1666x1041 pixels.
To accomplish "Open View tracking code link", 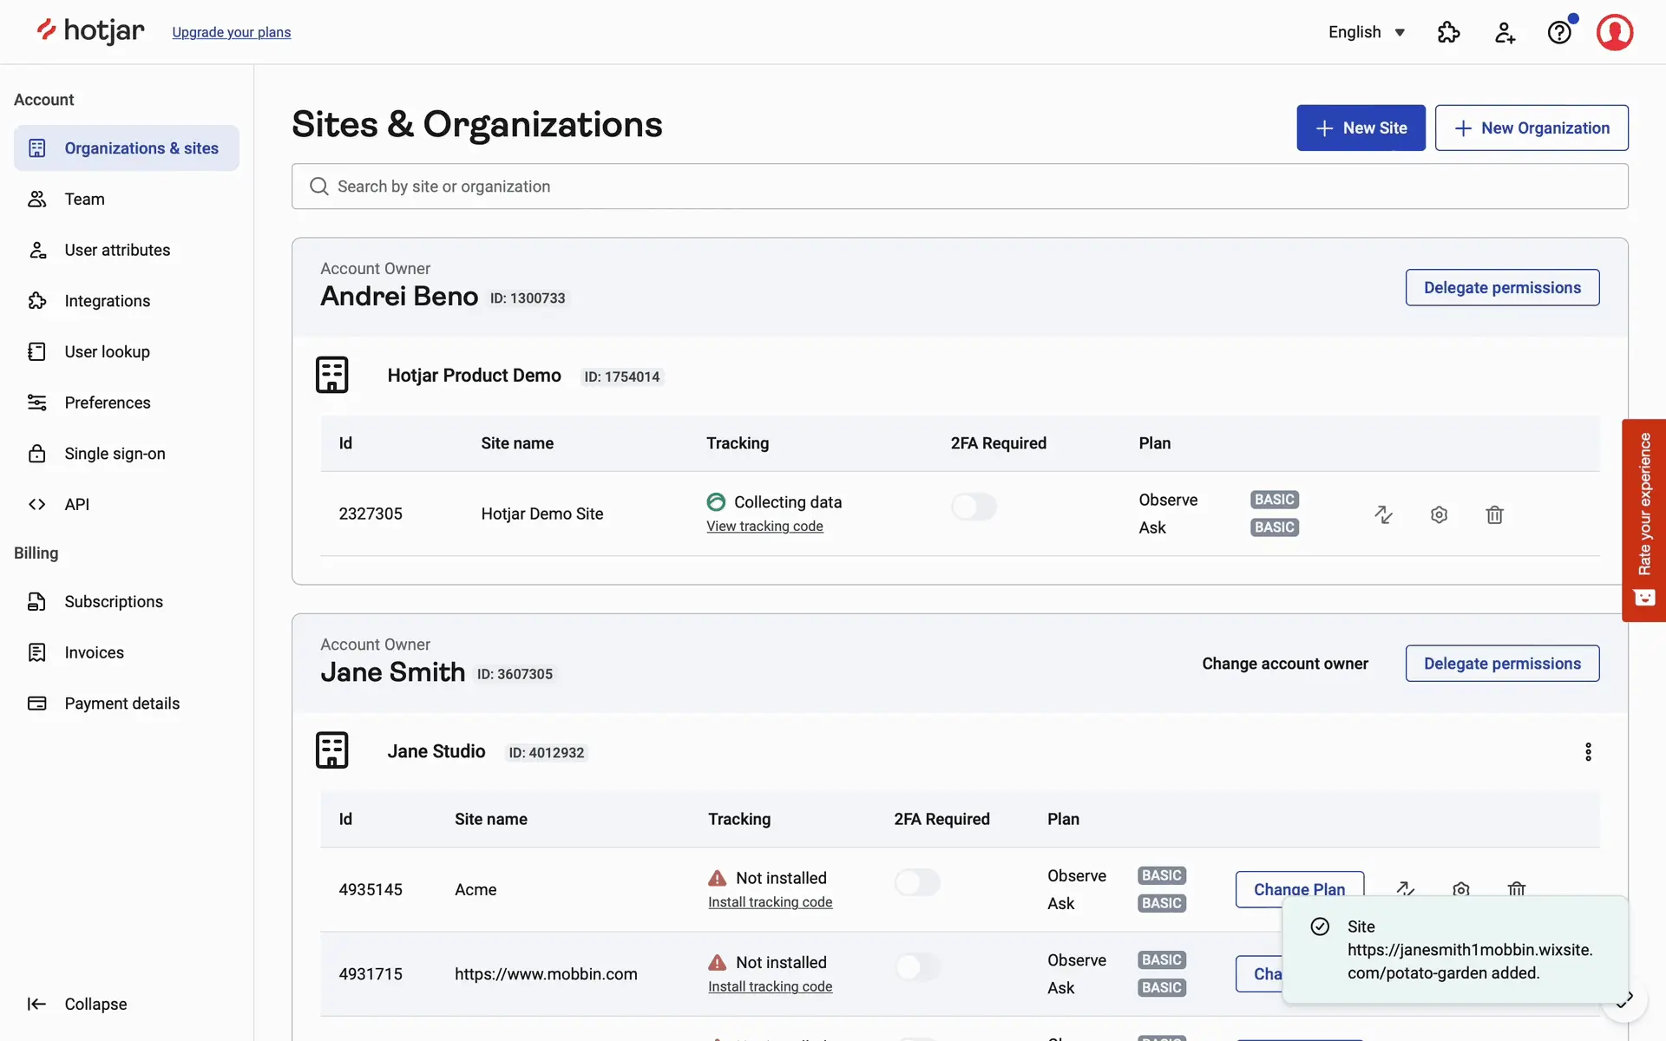I will pyautogui.click(x=764, y=527).
